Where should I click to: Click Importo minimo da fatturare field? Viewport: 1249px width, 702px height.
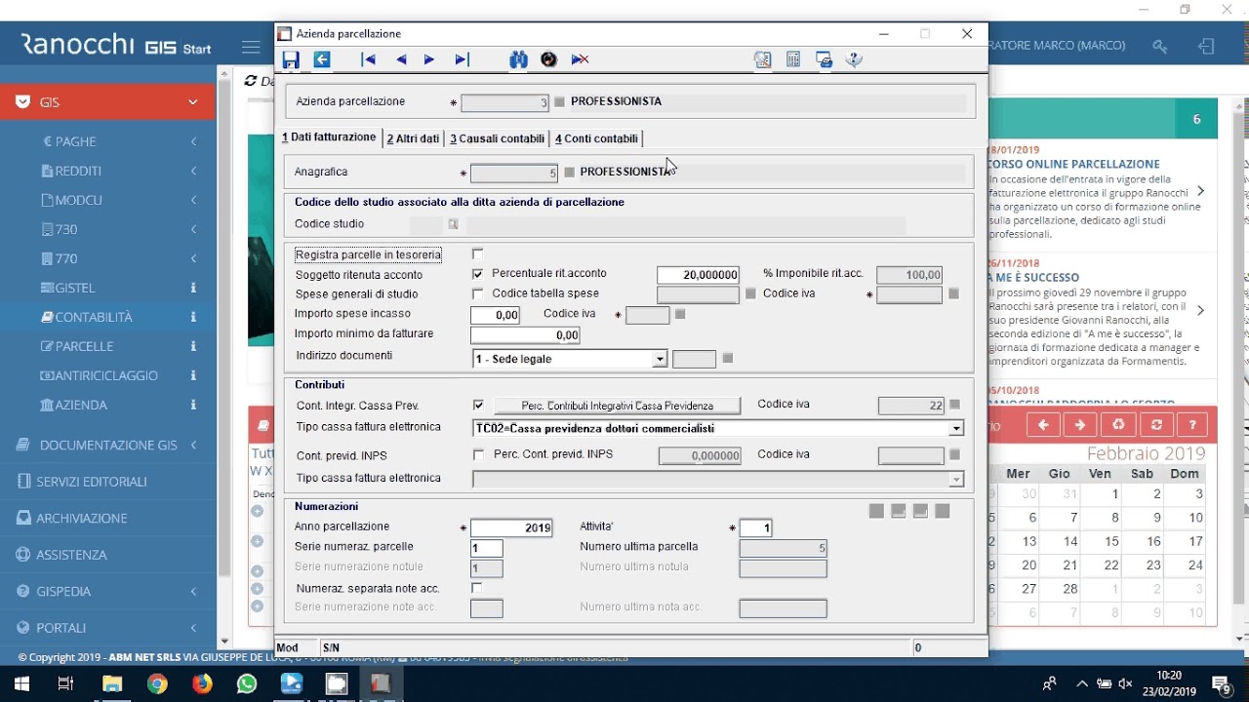pyautogui.click(x=525, y=334)
